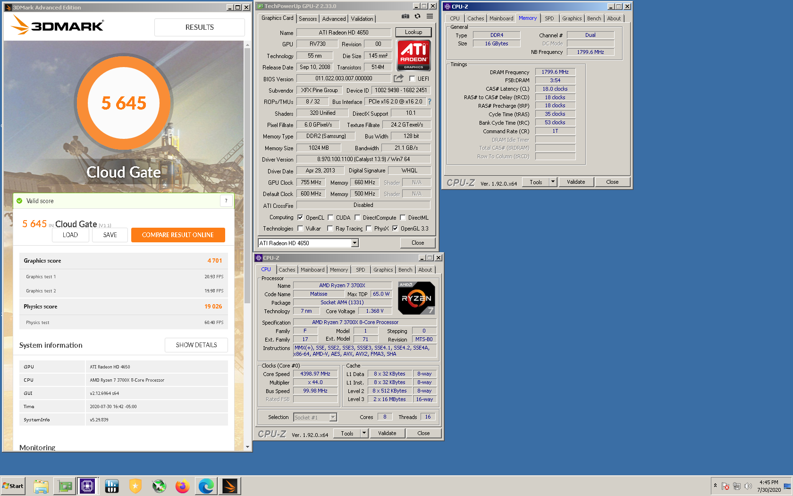
Task: Click Validate in CPU-Z CPU window
Action: tap(387, 433)
